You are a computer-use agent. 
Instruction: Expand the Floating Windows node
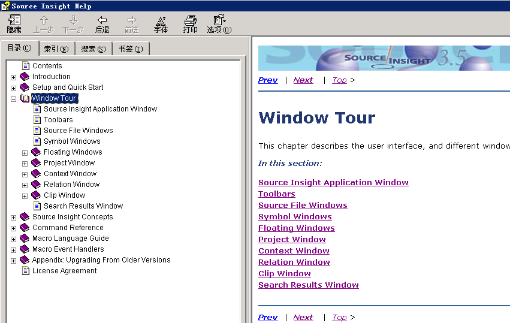click(25, 153)
